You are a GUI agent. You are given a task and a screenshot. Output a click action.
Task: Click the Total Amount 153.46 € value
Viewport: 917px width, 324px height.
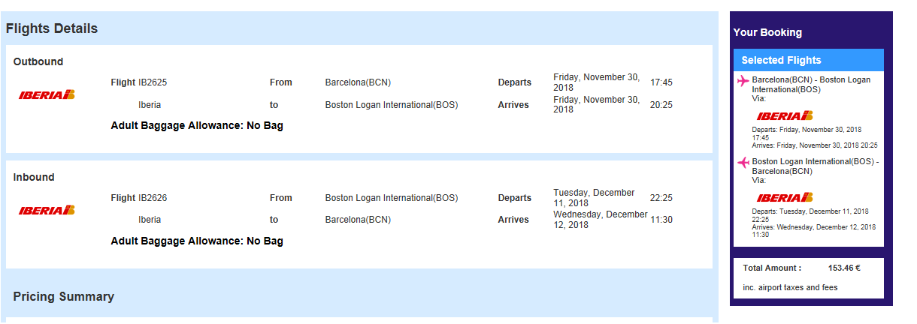844,268
